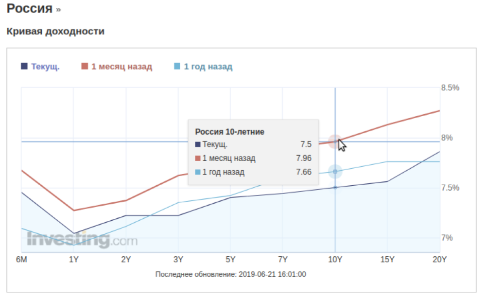
Task: Toggle the '1 год назад' legend label
Action: coord(208,67)
